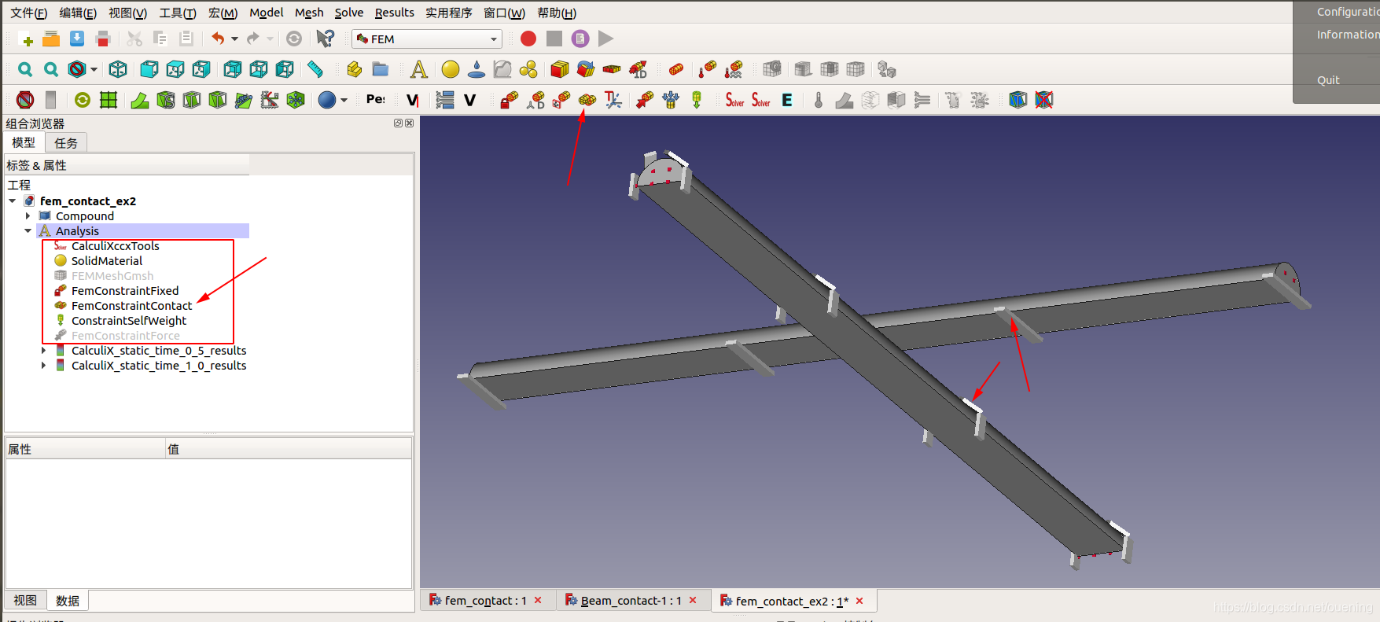The image size is (1380, 622).
Task: Close the fem_contact_ex2 document tab
Action: (x=859, y=601)
